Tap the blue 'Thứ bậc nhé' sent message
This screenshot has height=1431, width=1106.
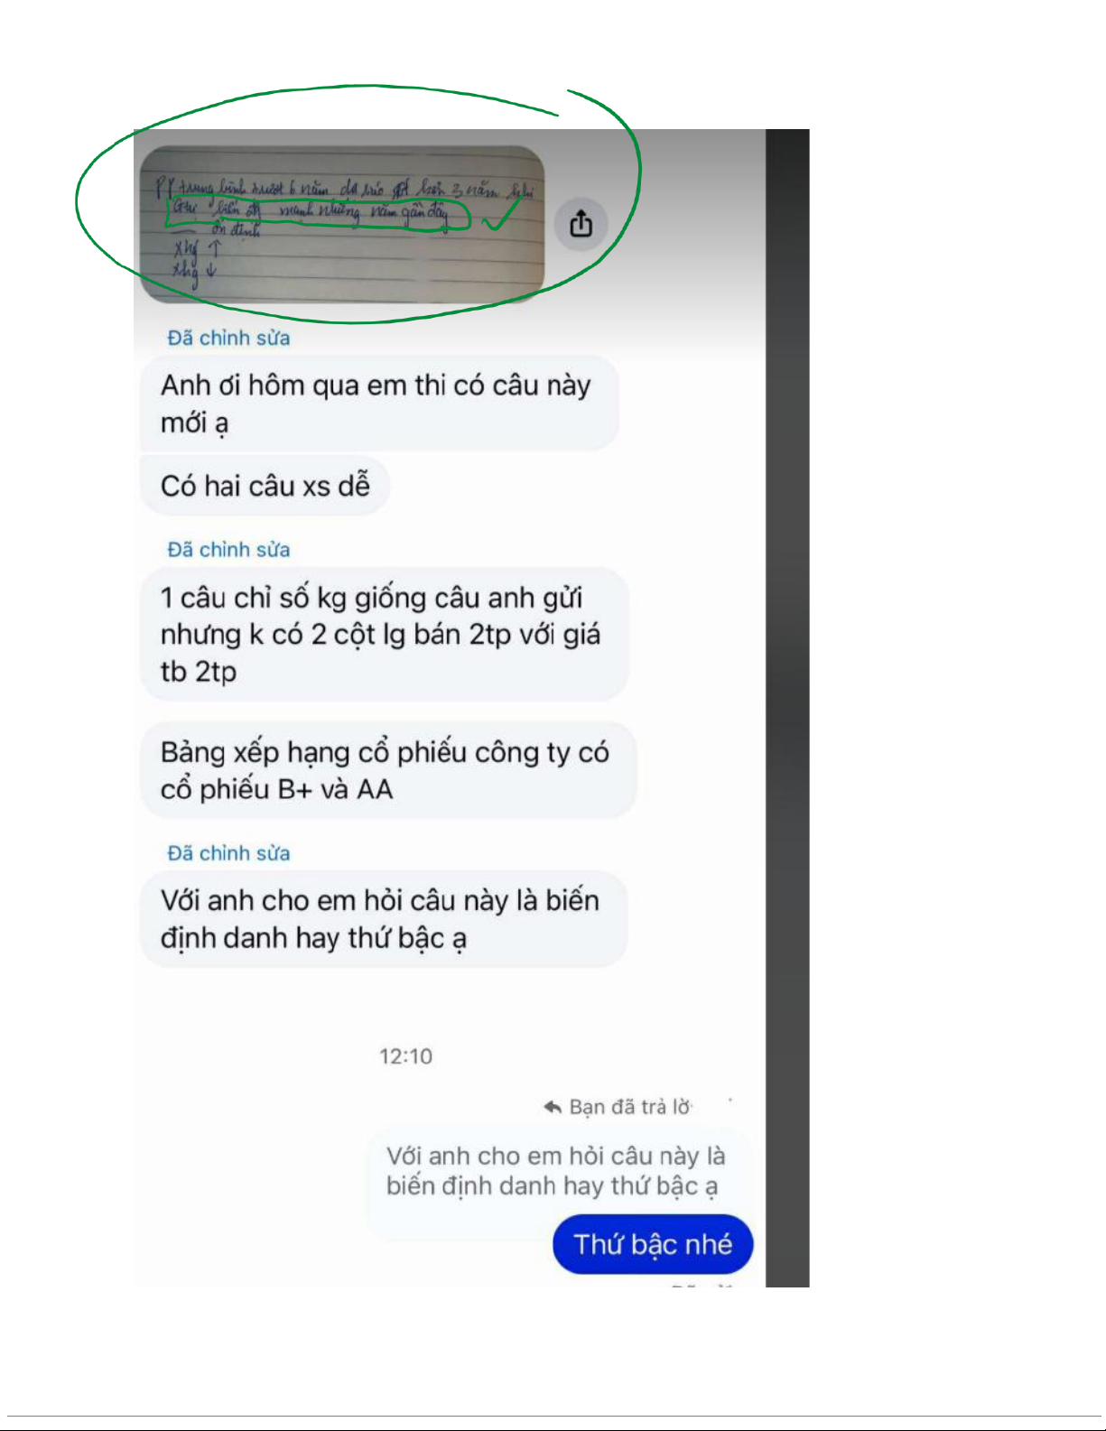click(653, 1244)
